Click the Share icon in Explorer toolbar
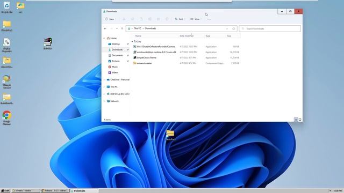344x193 pixels. pos(158,19)
